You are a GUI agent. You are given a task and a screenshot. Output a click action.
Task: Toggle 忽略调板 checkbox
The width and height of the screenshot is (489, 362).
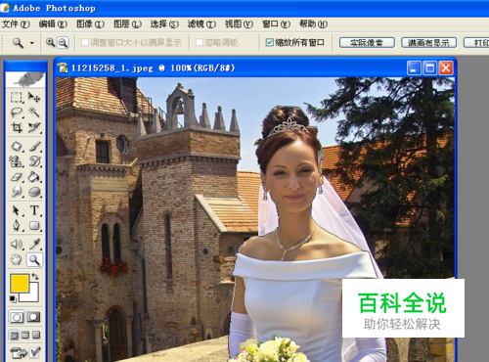(200, 42)
